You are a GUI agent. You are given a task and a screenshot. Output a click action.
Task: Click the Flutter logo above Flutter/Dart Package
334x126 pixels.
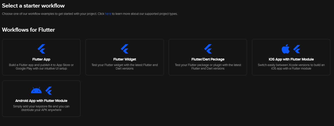(208, 49)
